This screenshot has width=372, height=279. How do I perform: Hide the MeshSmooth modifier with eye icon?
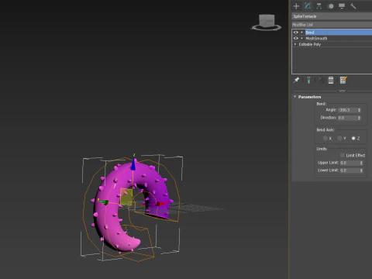(x=296, y=38)
